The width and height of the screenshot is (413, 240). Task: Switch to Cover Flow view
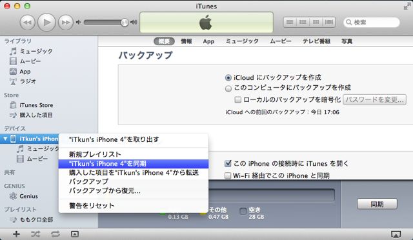(329, 22)
